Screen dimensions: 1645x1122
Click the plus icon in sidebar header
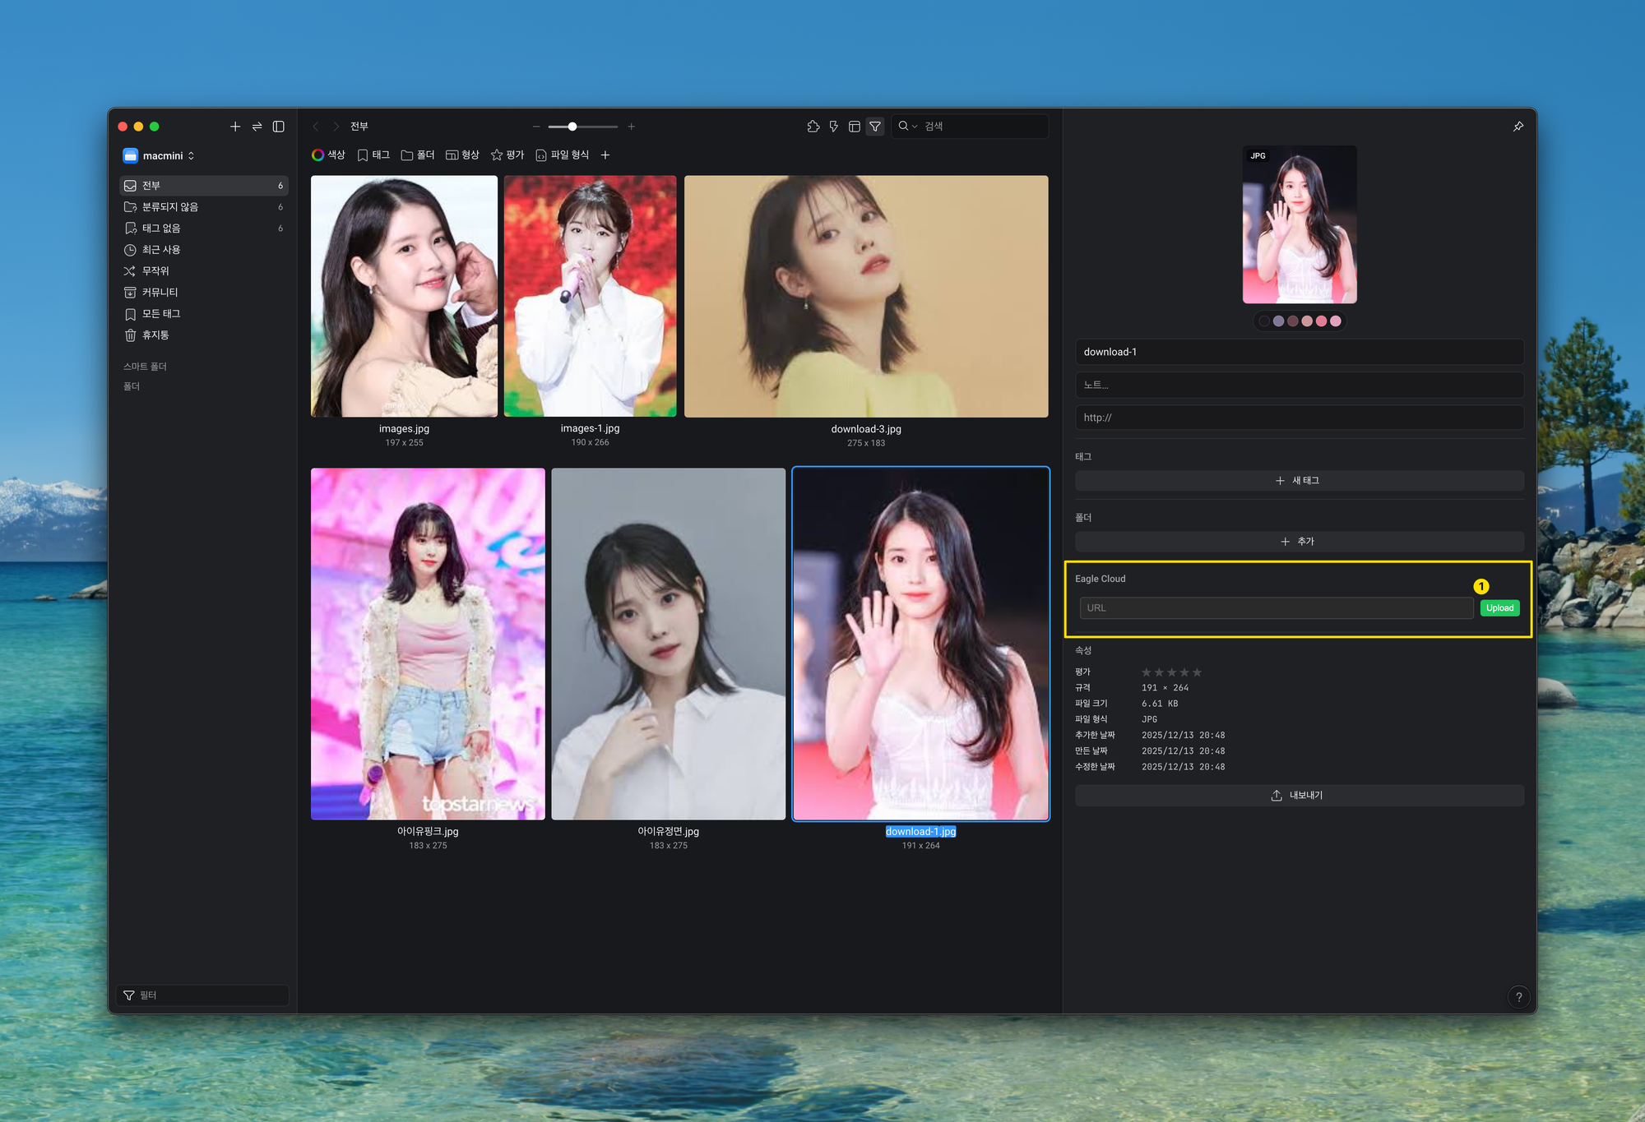click(x=235, y=127)
